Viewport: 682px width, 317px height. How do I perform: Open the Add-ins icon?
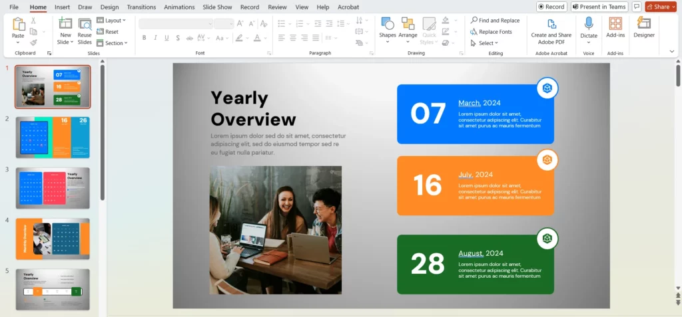pyautogui.click(x=615, y=24)
